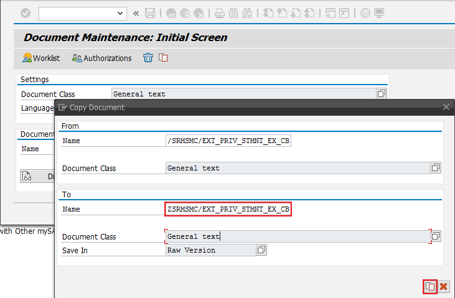Expand the To Document Class dropdown
Image resolution: width=455 pixels, height=298 pixels.
coord(436,236)
